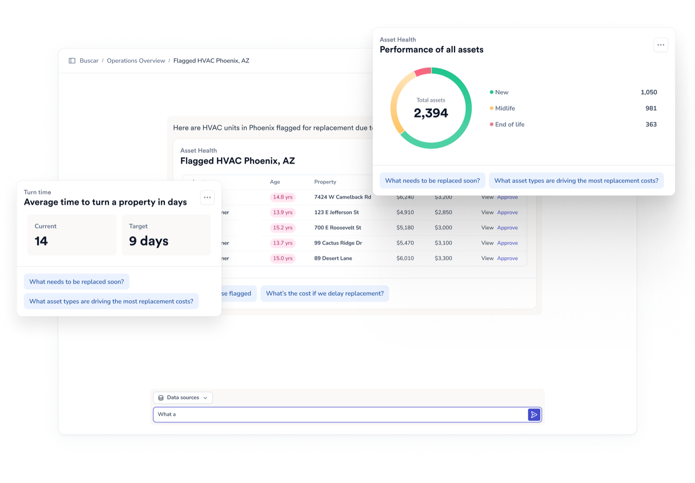Screen dimensions: 695x483
Task: Click the End of life legend dot marker
Action: (492, 124)
